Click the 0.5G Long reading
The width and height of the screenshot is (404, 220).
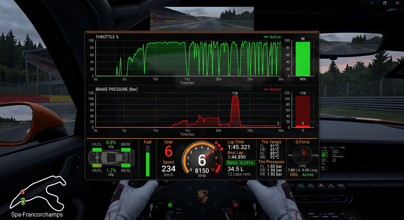[310, 170]
